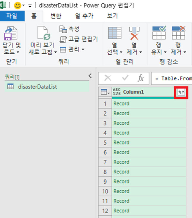192x218 pixels.
Task: Click the 행 유지 keep rows icon
Action: point(159,33)
